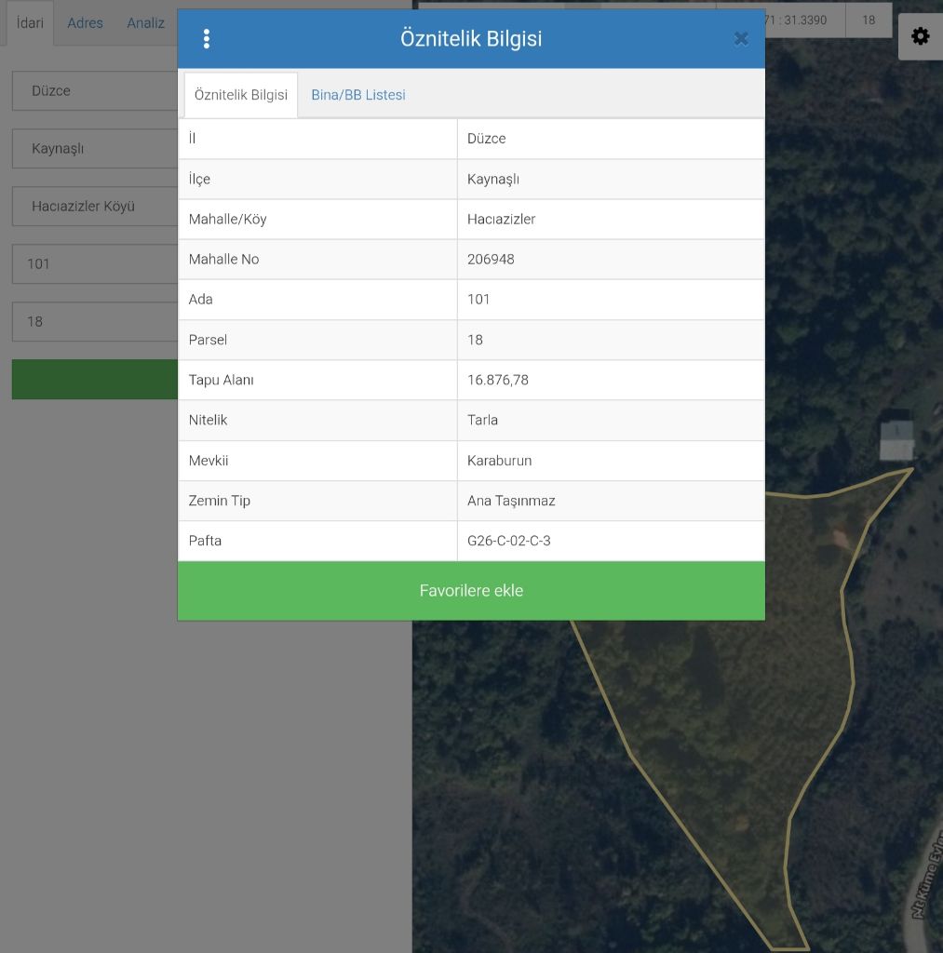Expand the Hacıazizler Köyü neighborhood dropdown
The width and height of the screenshot is (943, 953).
[x=93, y=207]
